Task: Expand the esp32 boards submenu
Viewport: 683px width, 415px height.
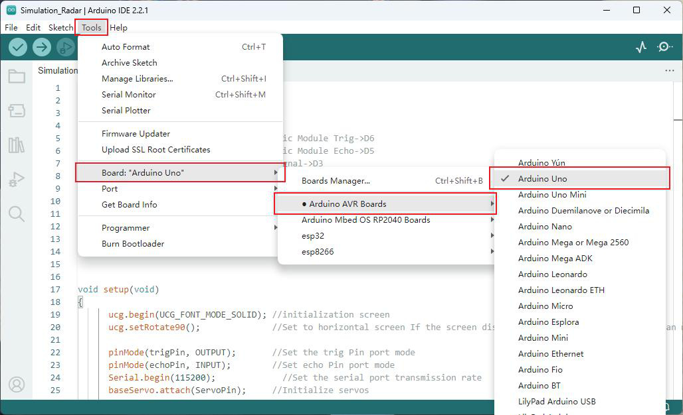Action: point(387,235)
